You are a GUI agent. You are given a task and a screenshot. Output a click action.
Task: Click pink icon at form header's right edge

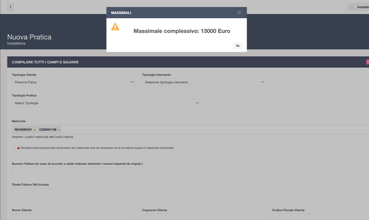click(367, 62)
